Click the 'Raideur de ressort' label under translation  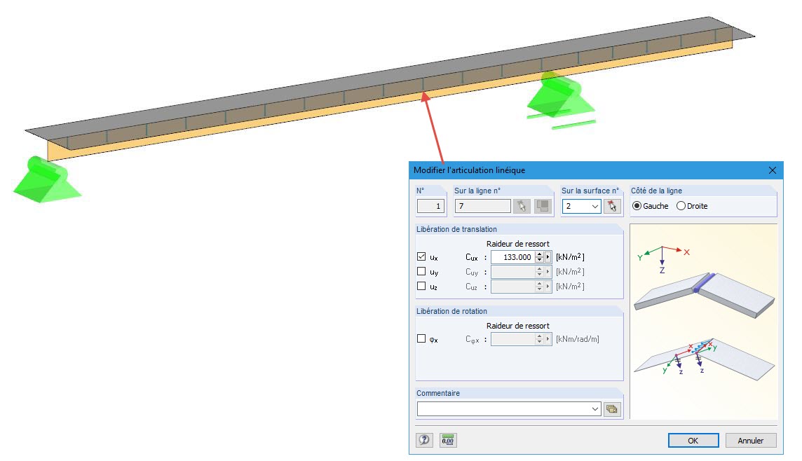(517, 244)
